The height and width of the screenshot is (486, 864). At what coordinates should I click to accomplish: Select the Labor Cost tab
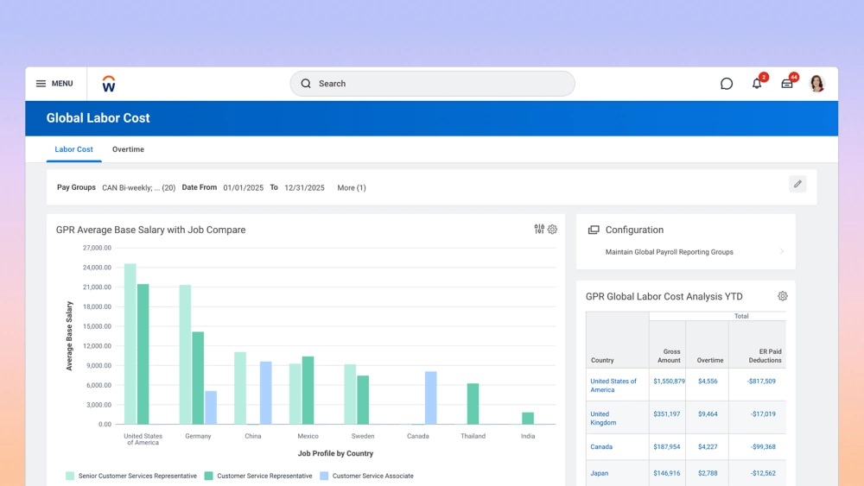[x=73, y=149]
